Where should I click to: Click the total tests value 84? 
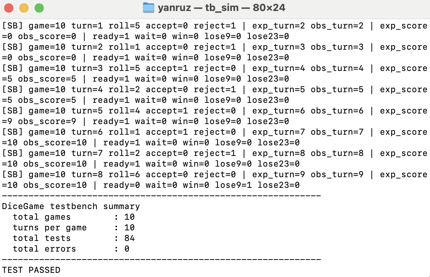[130, 238]
